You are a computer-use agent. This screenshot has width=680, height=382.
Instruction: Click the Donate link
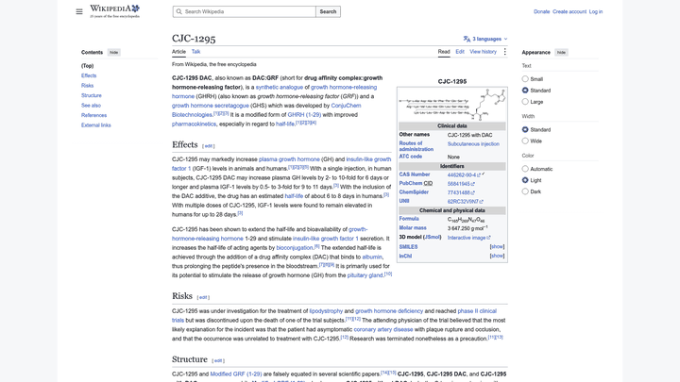[541, 11]
